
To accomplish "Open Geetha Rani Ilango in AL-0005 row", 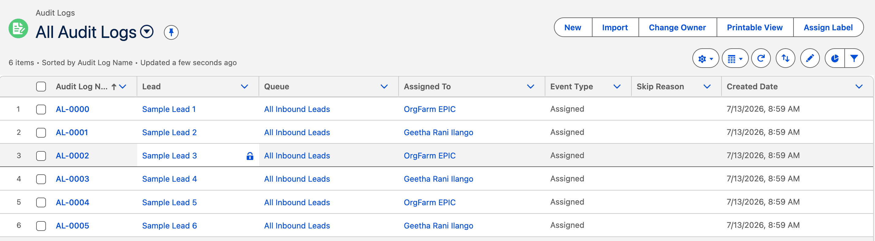I will [438, 225].
